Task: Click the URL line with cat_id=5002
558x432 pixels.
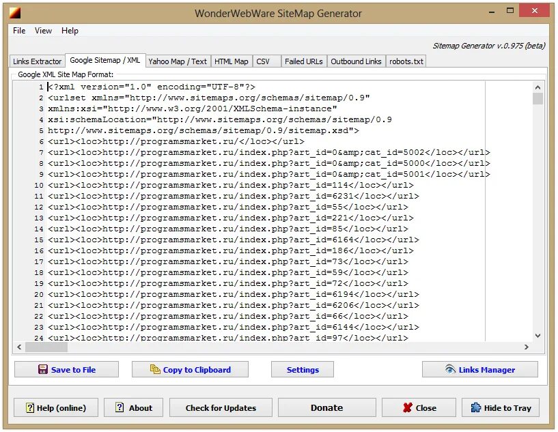Action: [x=268, y=153]
